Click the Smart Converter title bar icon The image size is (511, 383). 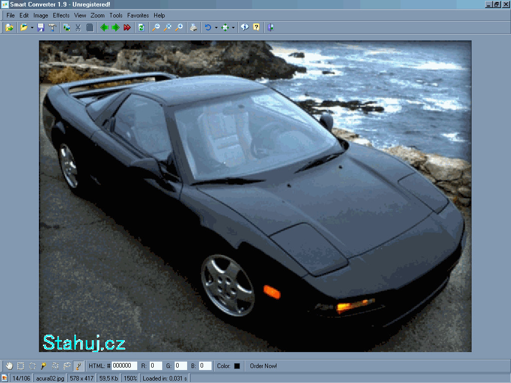(x=4, y=4)
